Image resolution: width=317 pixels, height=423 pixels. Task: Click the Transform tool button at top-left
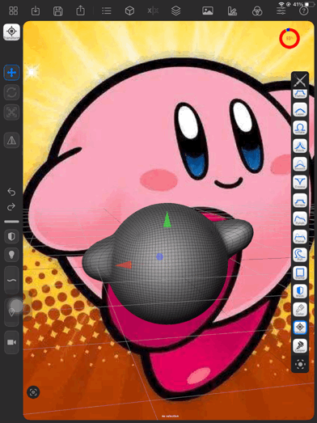11,32
